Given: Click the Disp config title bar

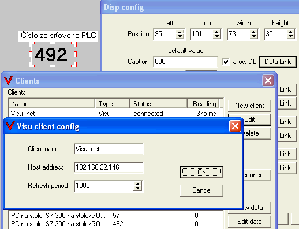Looking at the screenshot, I should point(200,7).
